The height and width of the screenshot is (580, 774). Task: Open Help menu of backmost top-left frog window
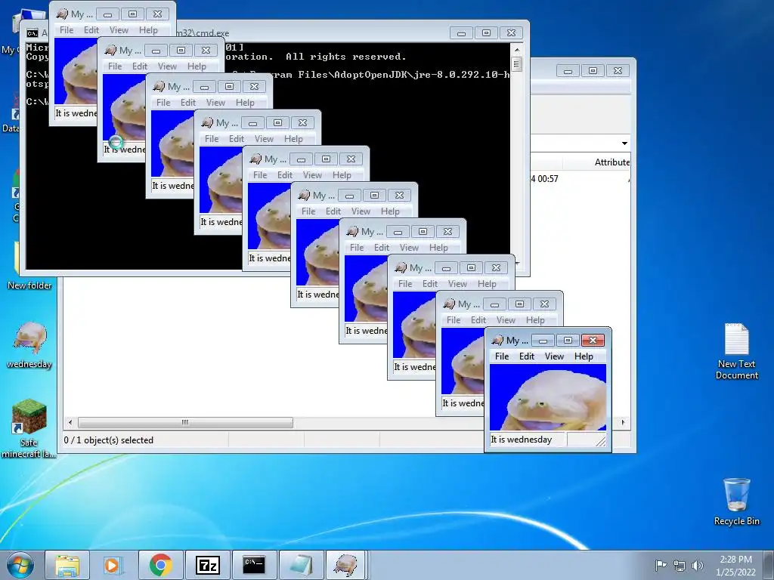(x=148, y=30)
